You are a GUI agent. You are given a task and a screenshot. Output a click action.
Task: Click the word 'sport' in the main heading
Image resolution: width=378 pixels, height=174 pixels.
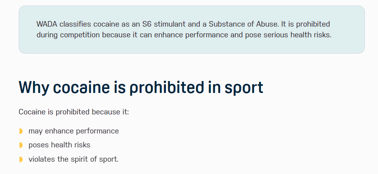pyautogui.click(x=244, y=88)
